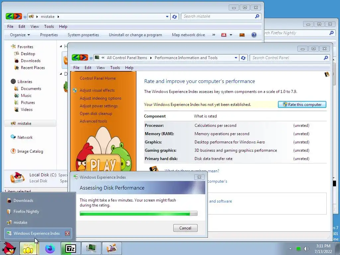Open the Advanced tools link
The image size is (340, 255).
pyautogui.click(x=93, y=121)
